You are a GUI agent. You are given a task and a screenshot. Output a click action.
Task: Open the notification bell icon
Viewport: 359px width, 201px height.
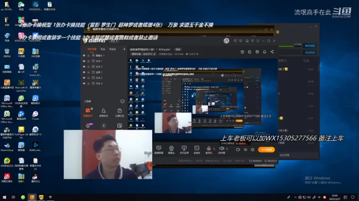coord(264,52)
